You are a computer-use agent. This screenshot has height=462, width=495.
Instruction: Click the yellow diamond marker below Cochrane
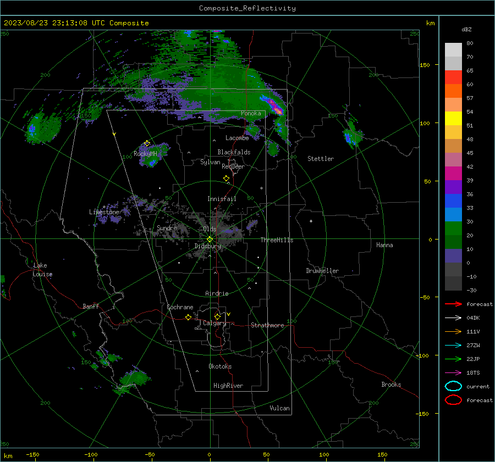(188, 318)
